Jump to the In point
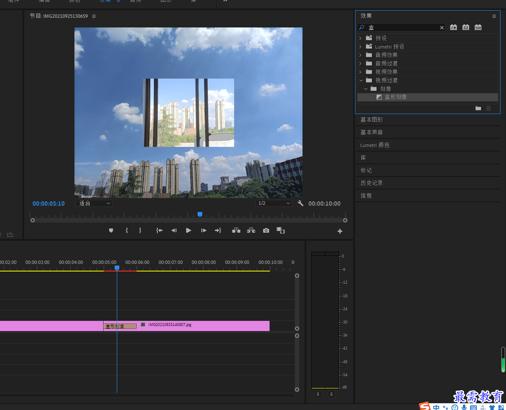The height and width of the screenshot is (410, 506). point(159,231)
